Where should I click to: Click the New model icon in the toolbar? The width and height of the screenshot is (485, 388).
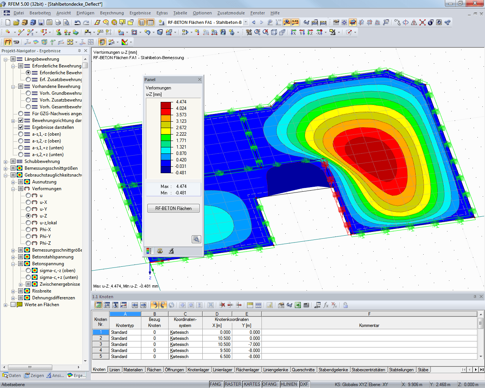pos(8,22)
